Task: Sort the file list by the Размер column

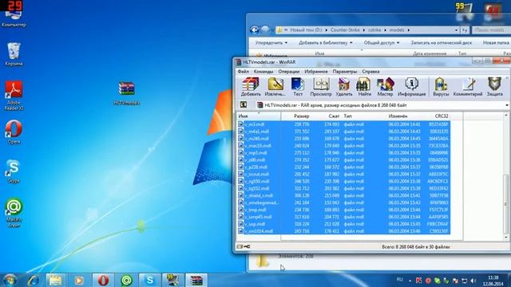Action: click(x=302, y=116)
